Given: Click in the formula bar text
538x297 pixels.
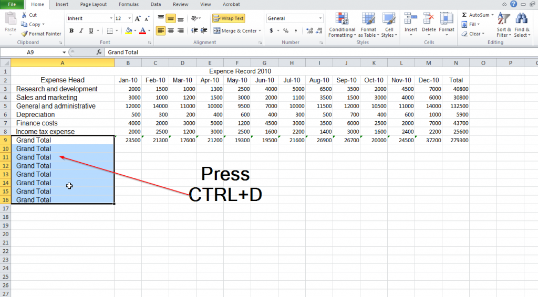Looking at the screenshot, I should point(123,52).
